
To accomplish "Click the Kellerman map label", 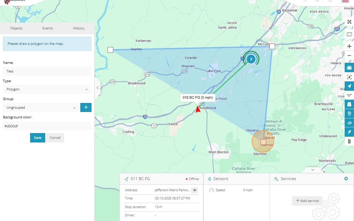I will (143, 41).
